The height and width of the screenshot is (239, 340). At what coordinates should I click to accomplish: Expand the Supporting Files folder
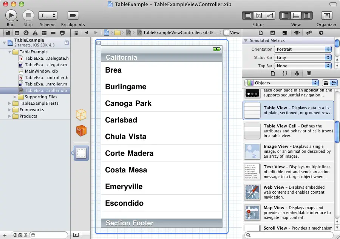(15, 97)
